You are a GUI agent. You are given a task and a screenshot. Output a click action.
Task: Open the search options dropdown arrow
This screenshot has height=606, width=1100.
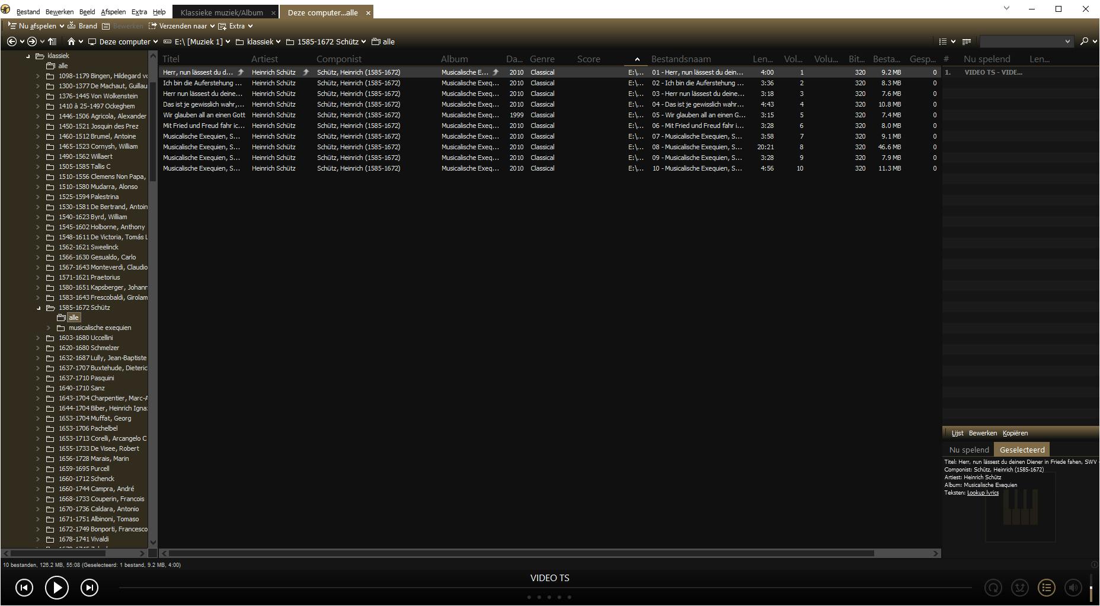pyautogui.click(x=1094, y=41)
